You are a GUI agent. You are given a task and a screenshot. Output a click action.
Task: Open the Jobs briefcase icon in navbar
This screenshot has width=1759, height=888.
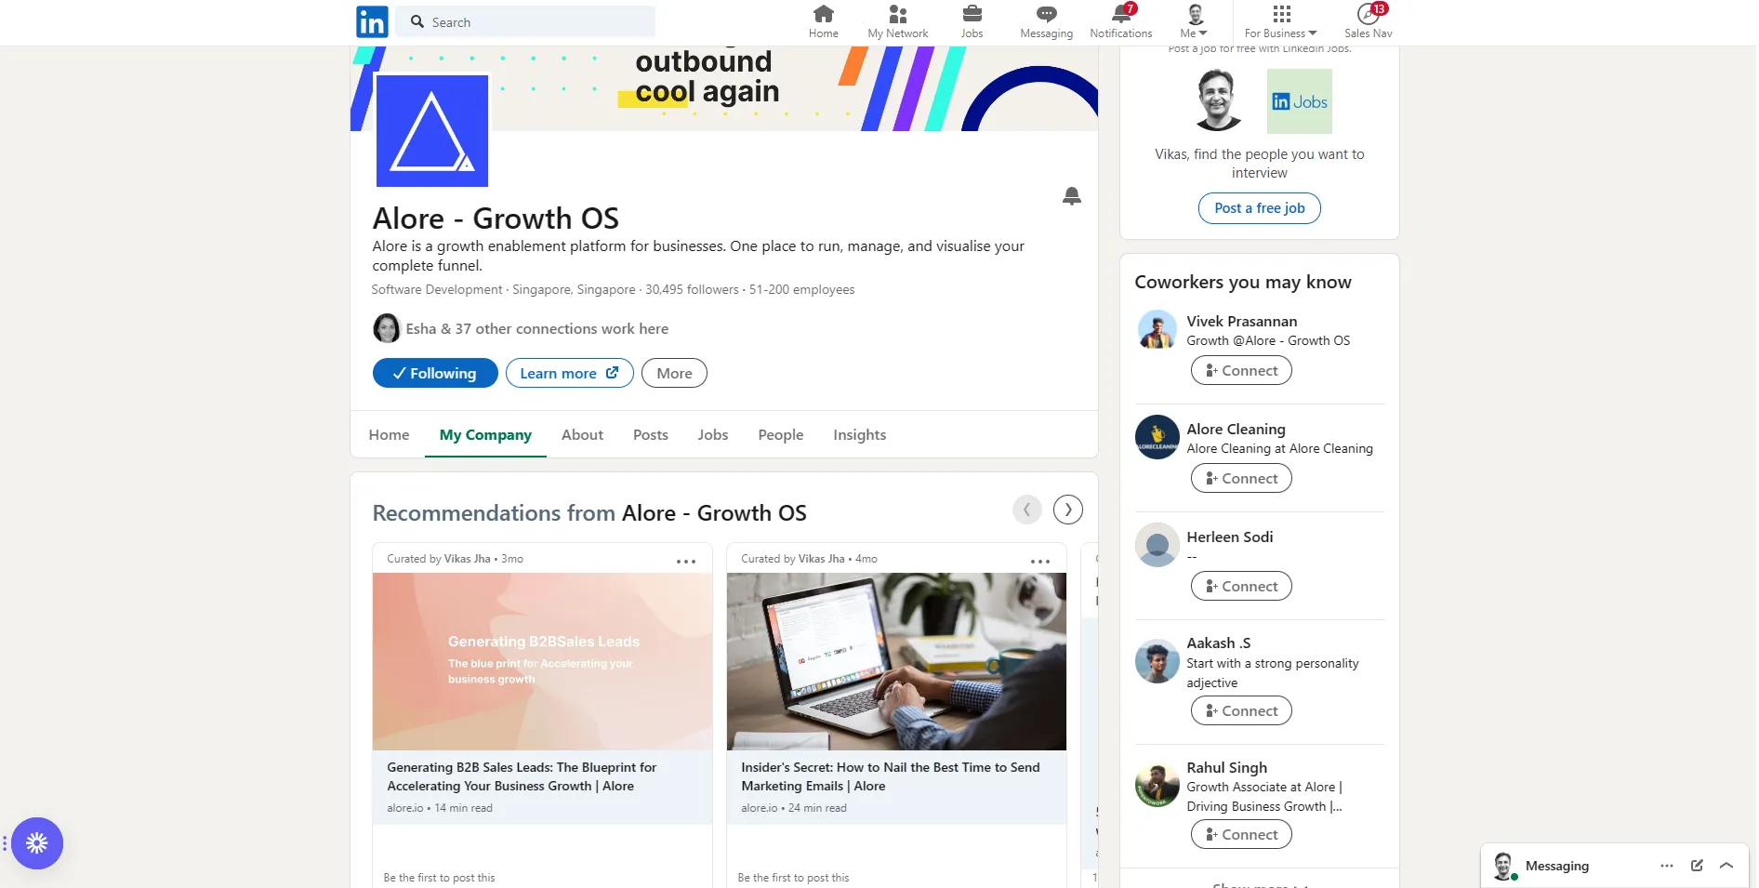pyautogui.click(x=972, y=21)
